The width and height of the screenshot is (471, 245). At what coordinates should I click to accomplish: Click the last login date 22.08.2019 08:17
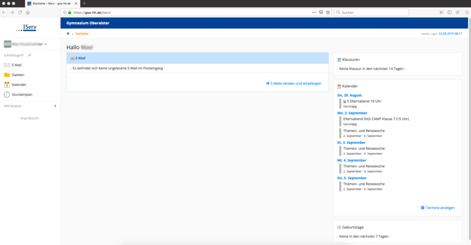450,34
